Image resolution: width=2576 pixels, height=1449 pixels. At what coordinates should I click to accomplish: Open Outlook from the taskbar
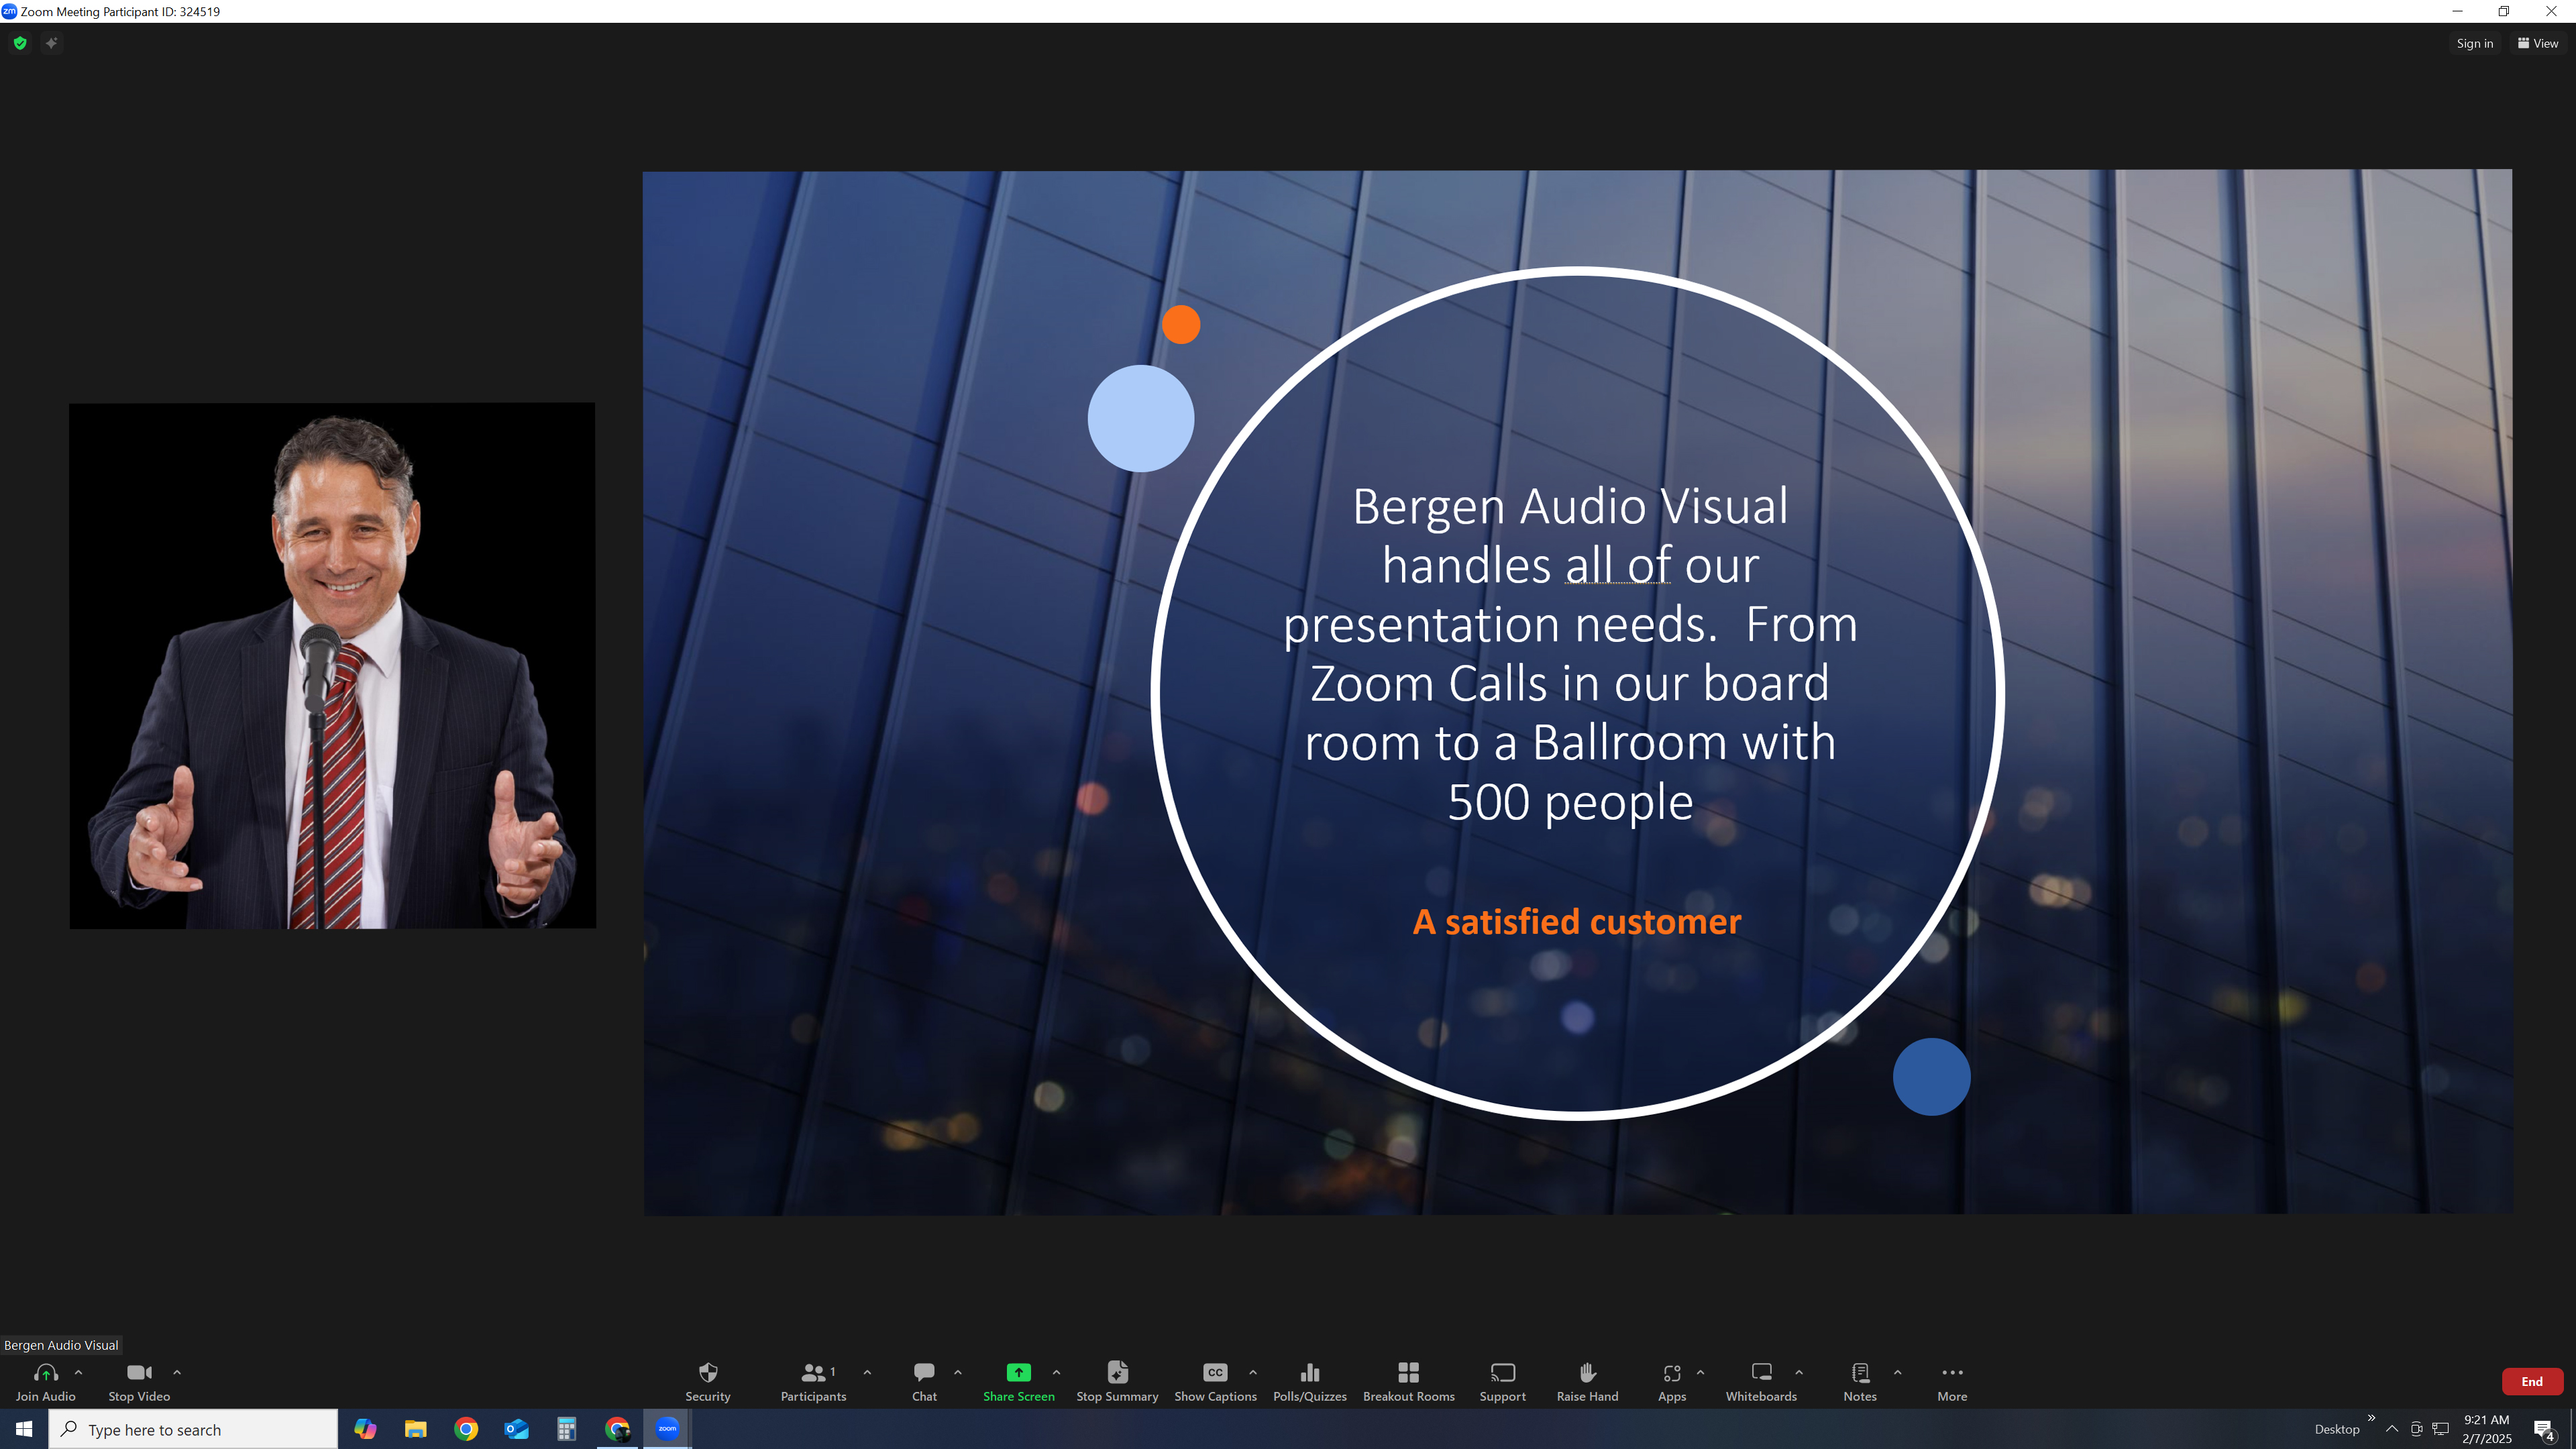(x=516, y=1429)
